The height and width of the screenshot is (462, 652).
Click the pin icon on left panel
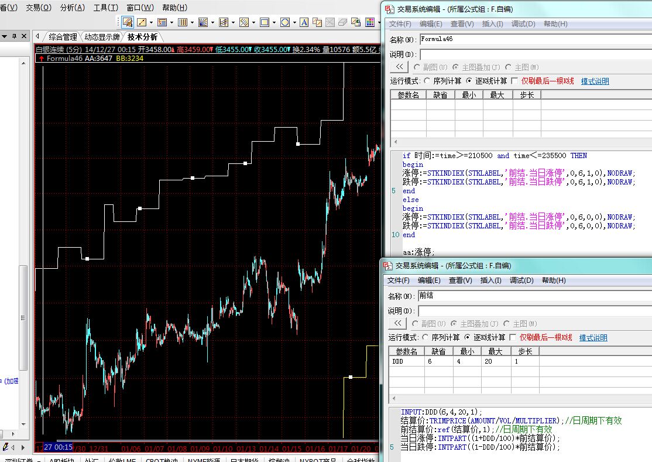pos(15,36)
